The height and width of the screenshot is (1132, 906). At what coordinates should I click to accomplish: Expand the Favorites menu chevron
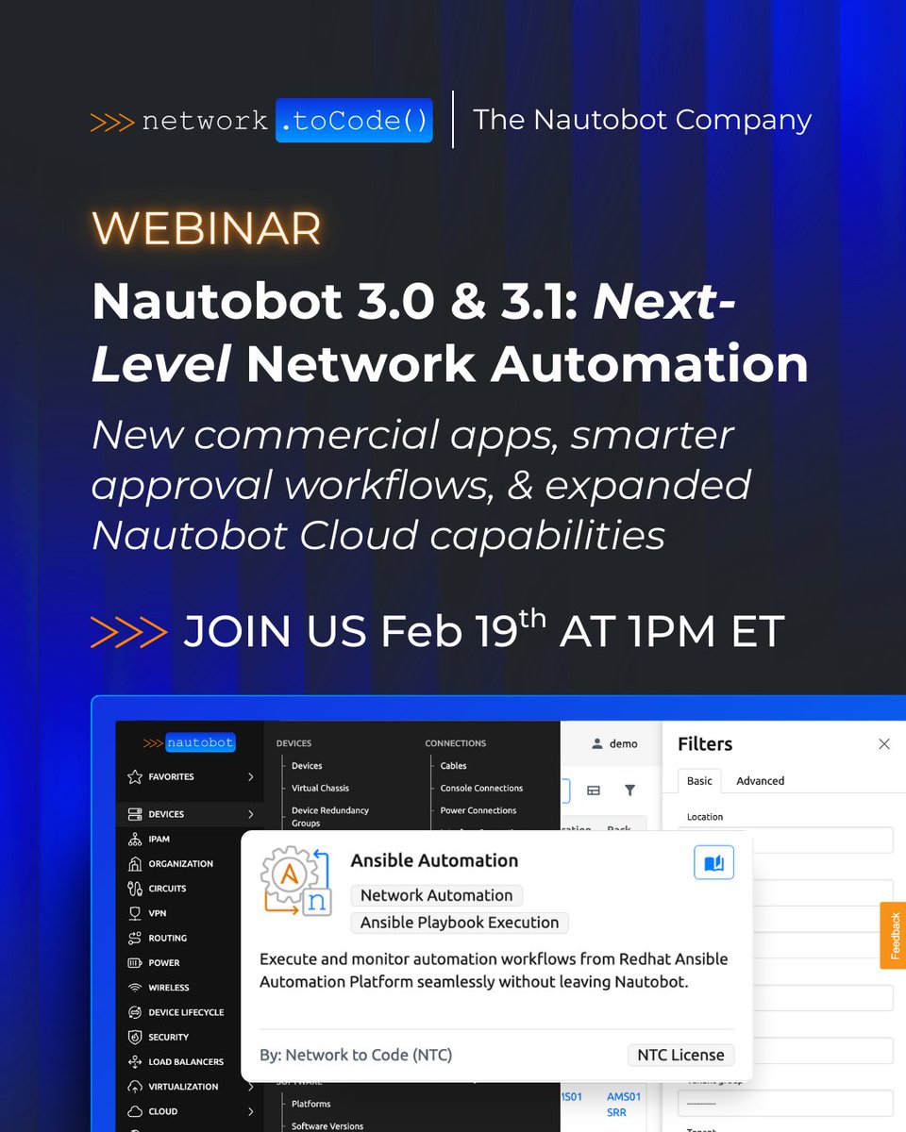(251, 776)
